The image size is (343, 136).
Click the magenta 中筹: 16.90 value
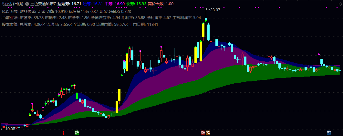click(x=115, y=4)
